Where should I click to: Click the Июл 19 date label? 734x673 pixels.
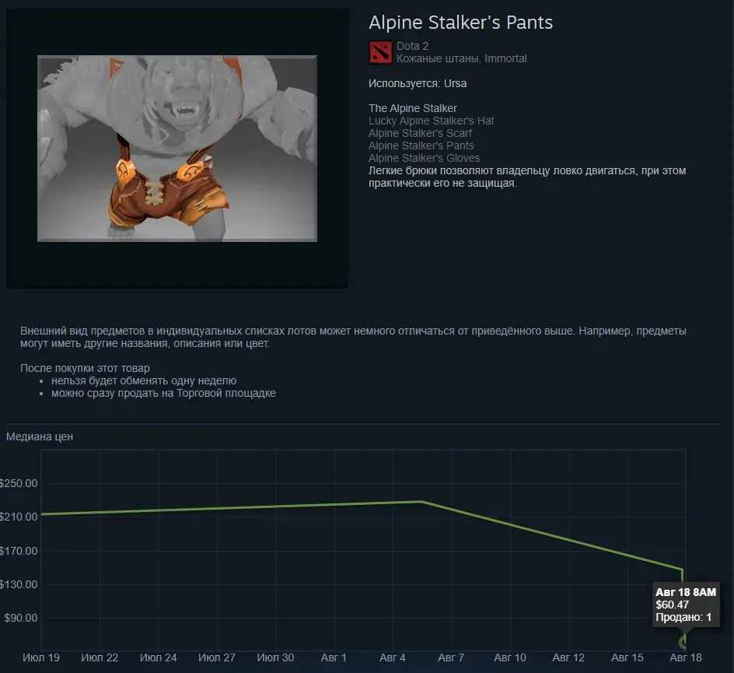[x=41, y=657]
